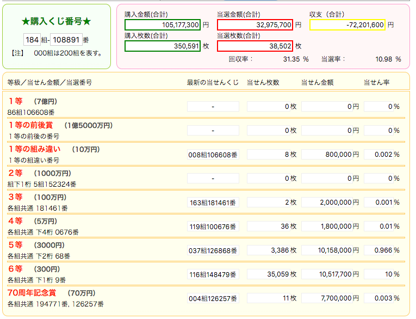
Task: Click the lottery group number field showing 184
Action: tap(30, 40)
